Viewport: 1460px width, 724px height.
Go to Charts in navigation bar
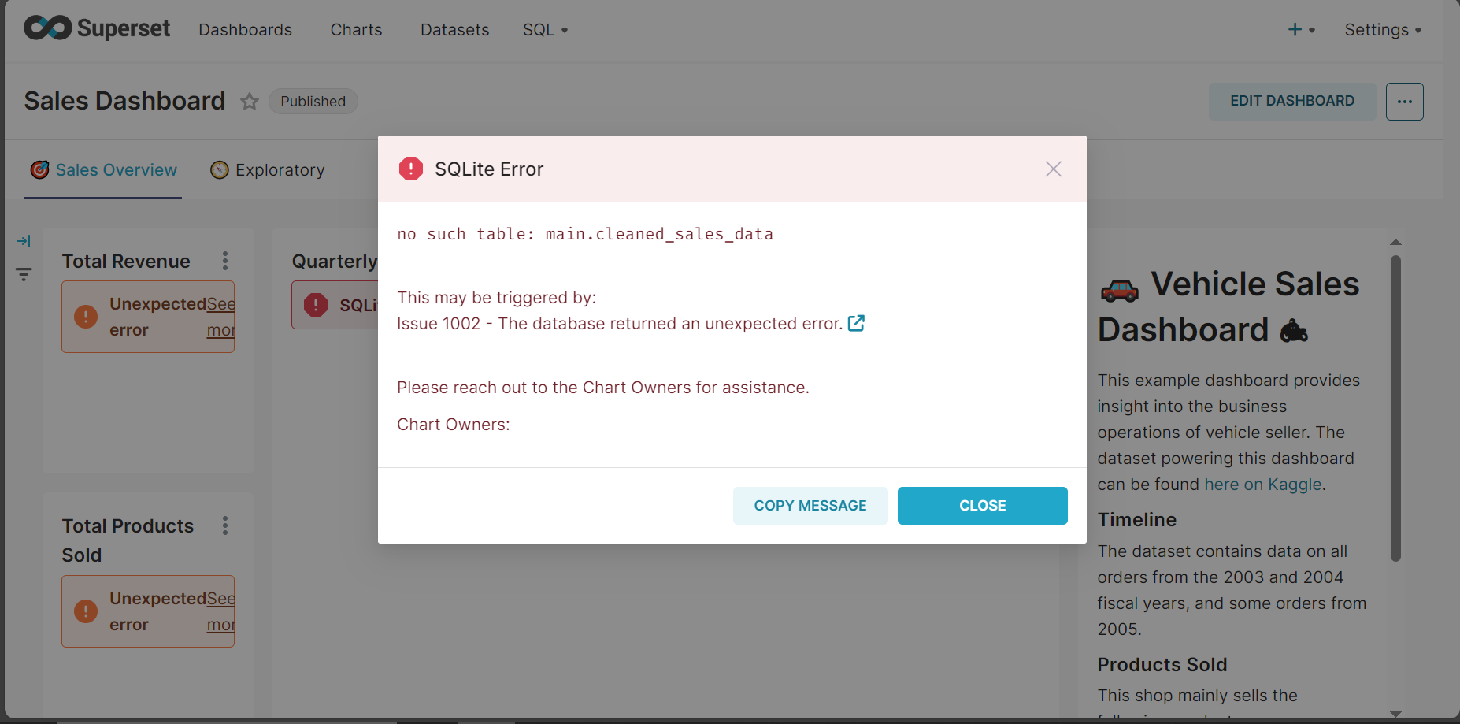[x=356, y=30]
